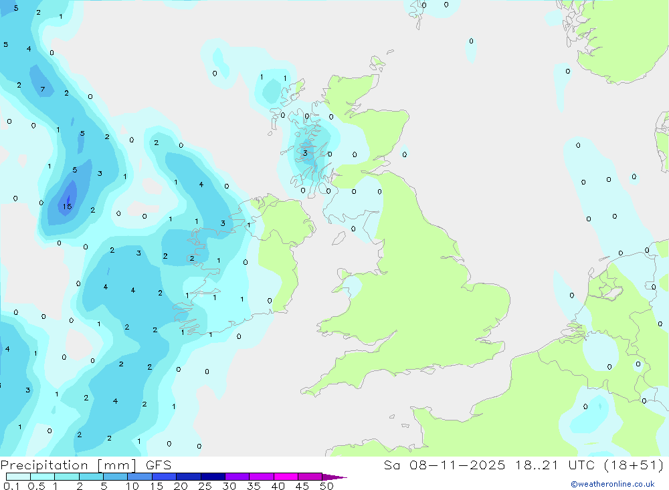Click the "25" legend scale label
669x490 pixels.
(205, 486)
